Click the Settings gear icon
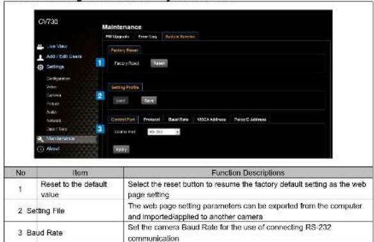This screenshot has height=242, width=374. (40, 68)
